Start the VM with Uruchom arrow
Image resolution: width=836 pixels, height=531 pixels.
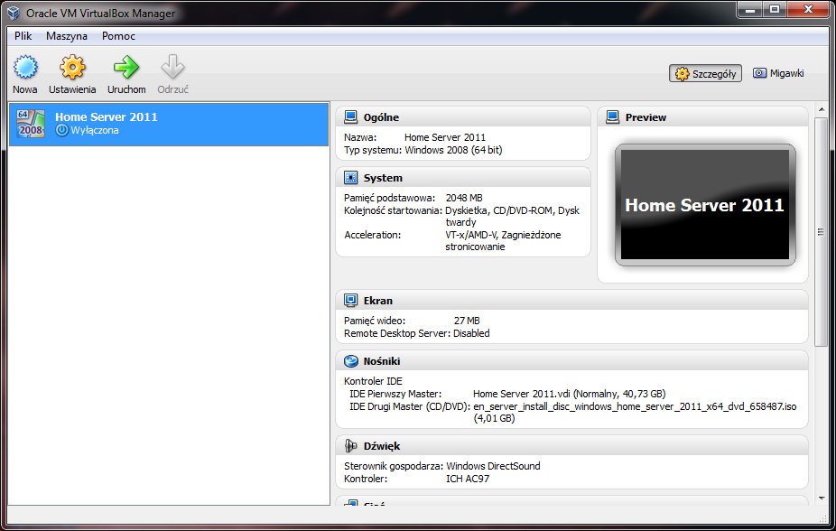126,67
